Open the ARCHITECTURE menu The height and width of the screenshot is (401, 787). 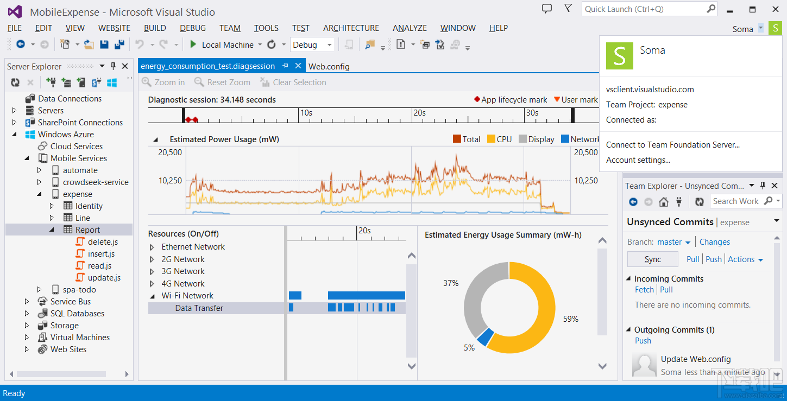point(351,28)
